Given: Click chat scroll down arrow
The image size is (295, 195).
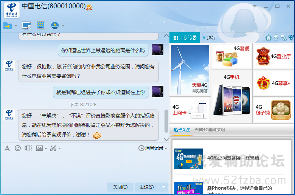Looking at the screenshot, I should [x=166, y=139].
